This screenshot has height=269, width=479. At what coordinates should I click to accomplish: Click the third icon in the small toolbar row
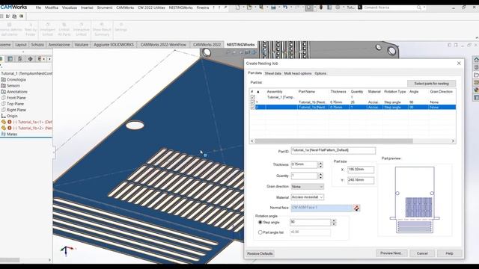click(14, 16)
